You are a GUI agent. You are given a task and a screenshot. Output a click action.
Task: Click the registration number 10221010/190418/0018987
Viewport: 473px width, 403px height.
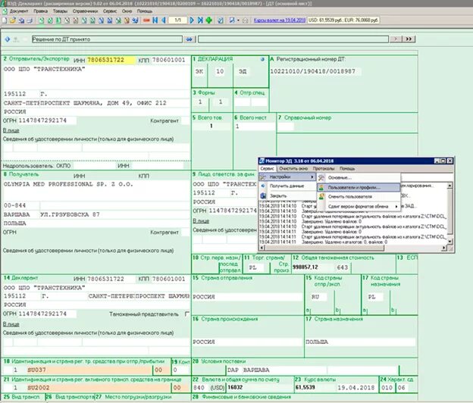point(315,71)
